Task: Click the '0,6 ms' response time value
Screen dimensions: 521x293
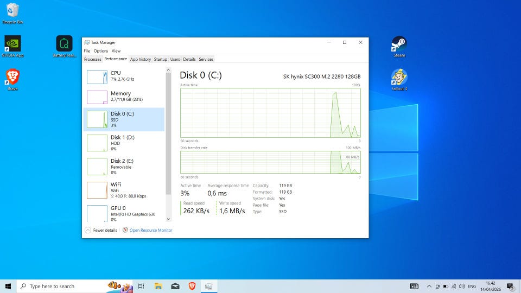Action: coord(217,193)
